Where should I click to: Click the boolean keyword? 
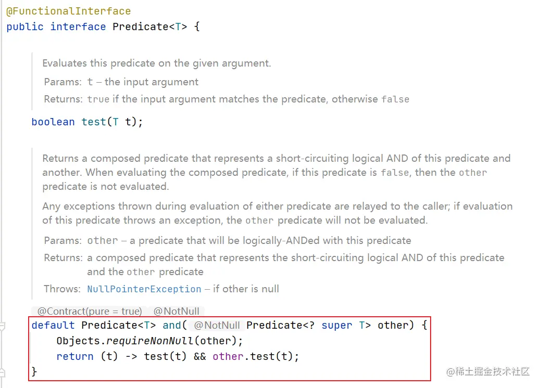(x=53, y=122)
